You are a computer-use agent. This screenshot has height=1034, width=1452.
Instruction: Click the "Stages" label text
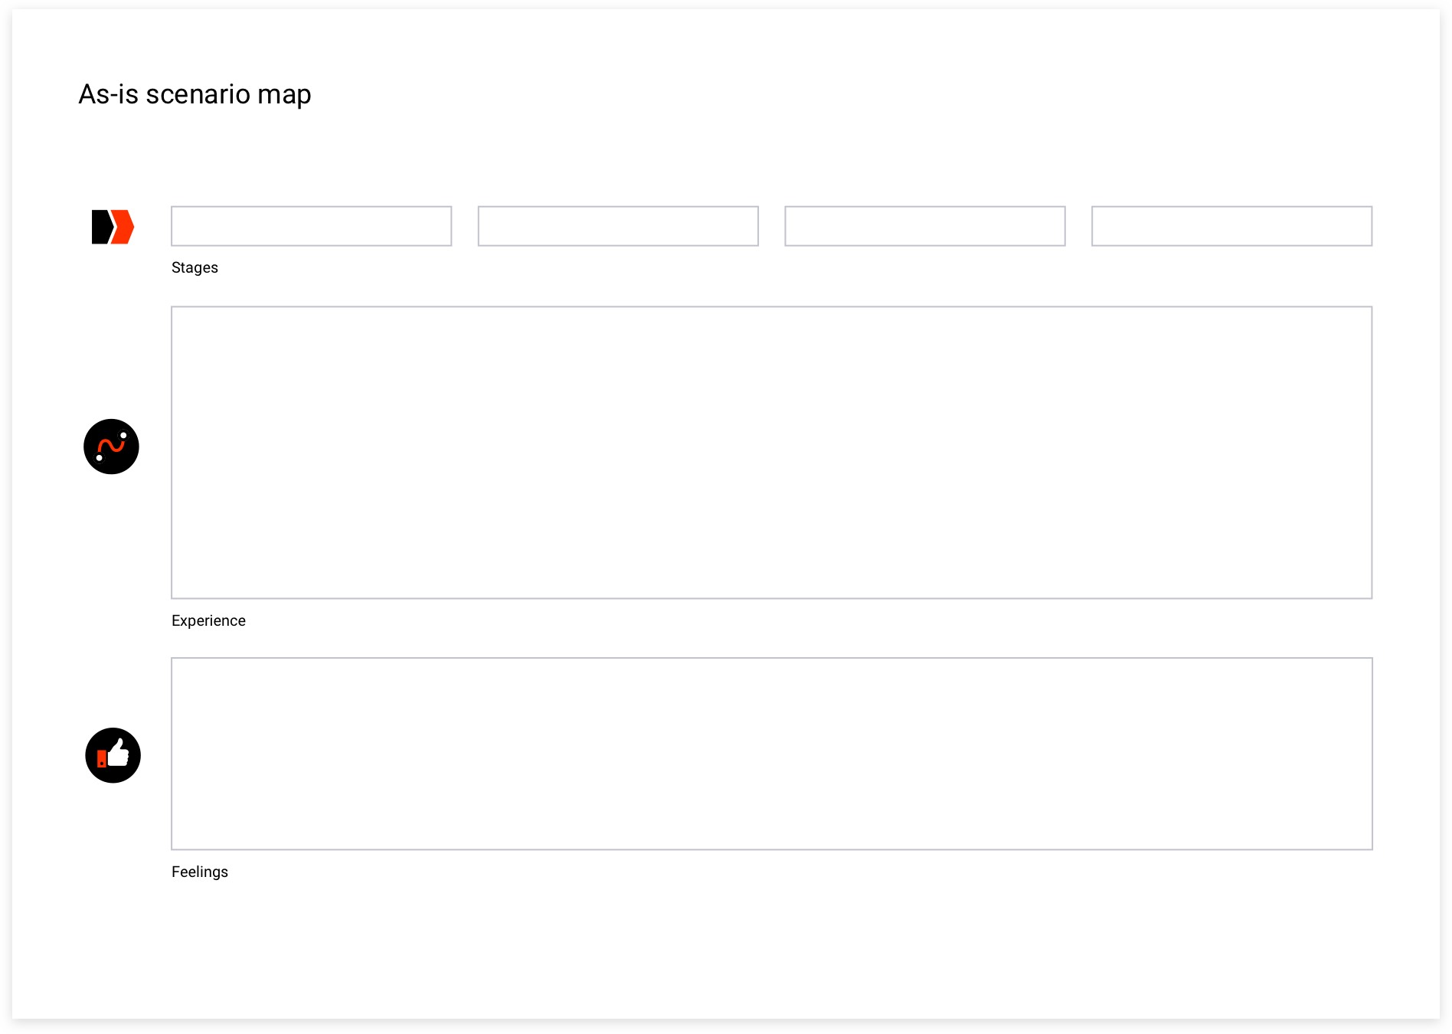pyautogui.click(x=195, y=267)
